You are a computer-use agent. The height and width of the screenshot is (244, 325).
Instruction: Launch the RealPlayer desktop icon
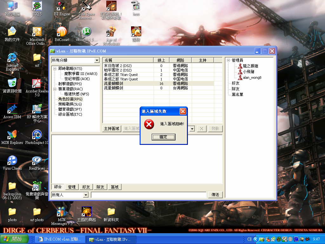tap(37, 163)
